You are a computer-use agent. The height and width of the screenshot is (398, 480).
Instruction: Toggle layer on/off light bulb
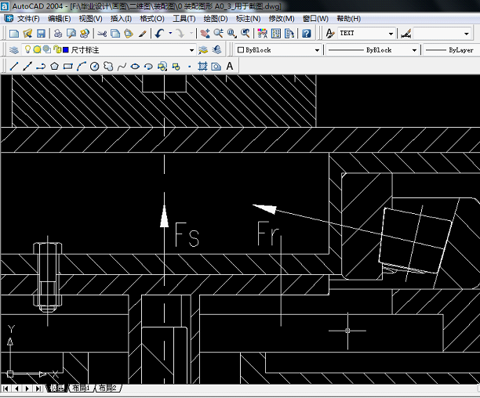(x=27, y=49)
